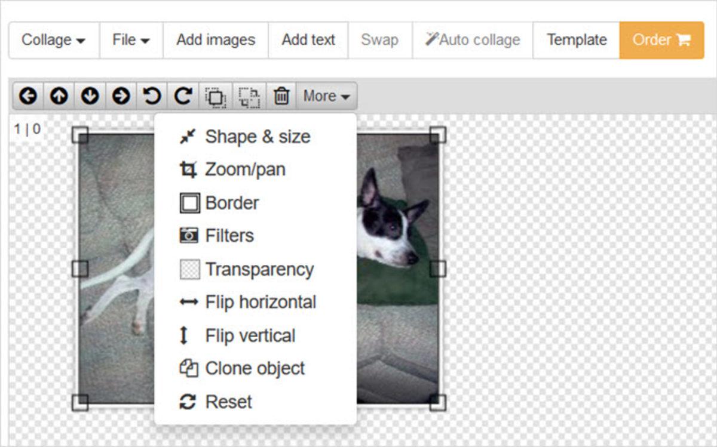
Task: Delete selected image with trash icon
Action: [x=281, y=95]
